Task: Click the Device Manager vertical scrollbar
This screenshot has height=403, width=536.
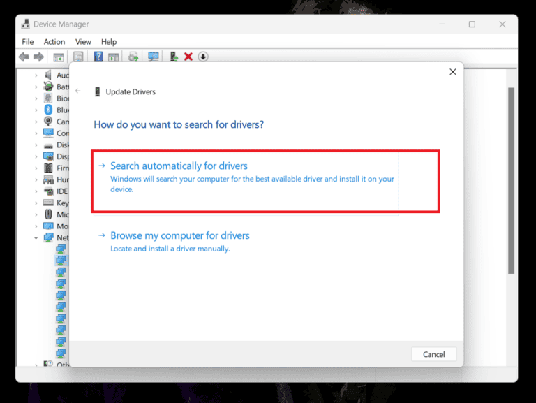Action: (511, 181)
